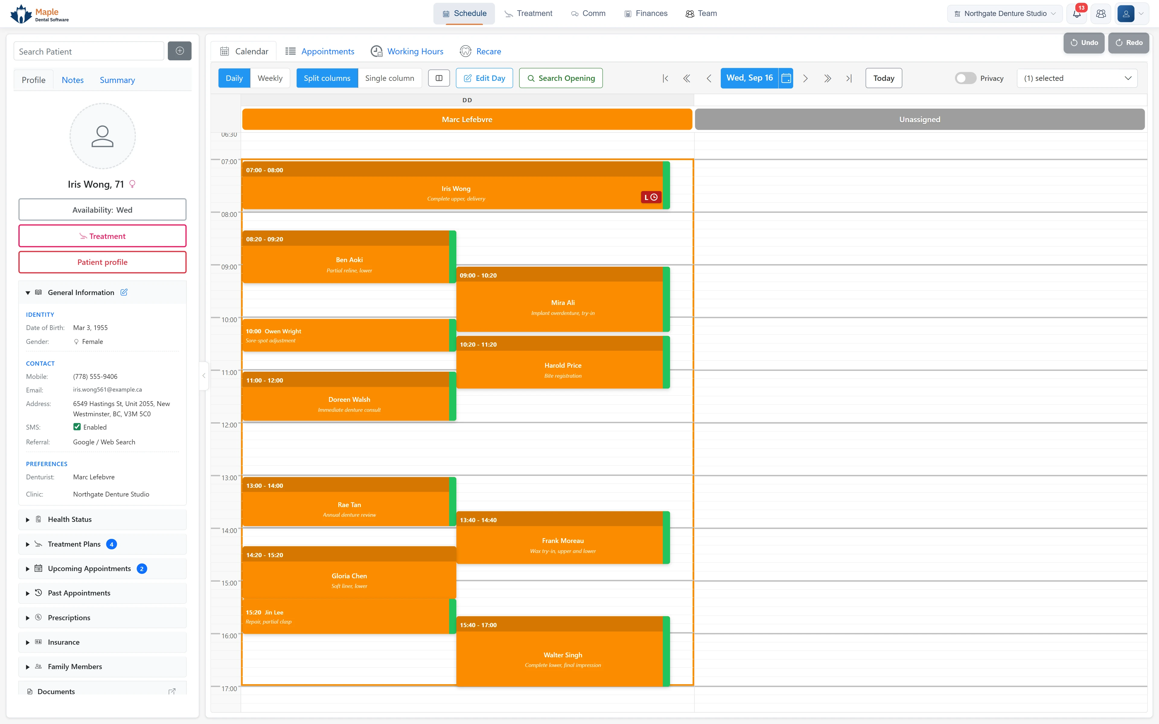Screen dimensions: 1159x724
Task: Open the Northgate Denture Studio clinic dropdown
Action: [1004, 14]
